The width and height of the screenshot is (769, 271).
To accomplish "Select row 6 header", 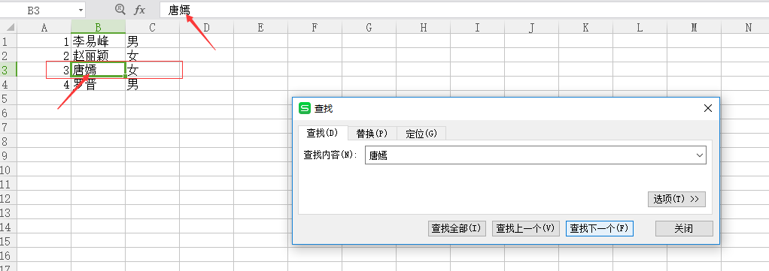I will click(8, 113).
